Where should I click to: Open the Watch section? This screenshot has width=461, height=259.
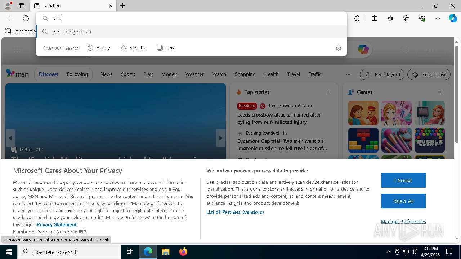219,74
